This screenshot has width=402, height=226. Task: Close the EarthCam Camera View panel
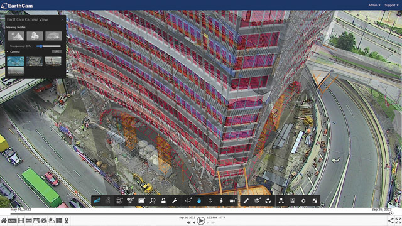[x=62, y=19]
